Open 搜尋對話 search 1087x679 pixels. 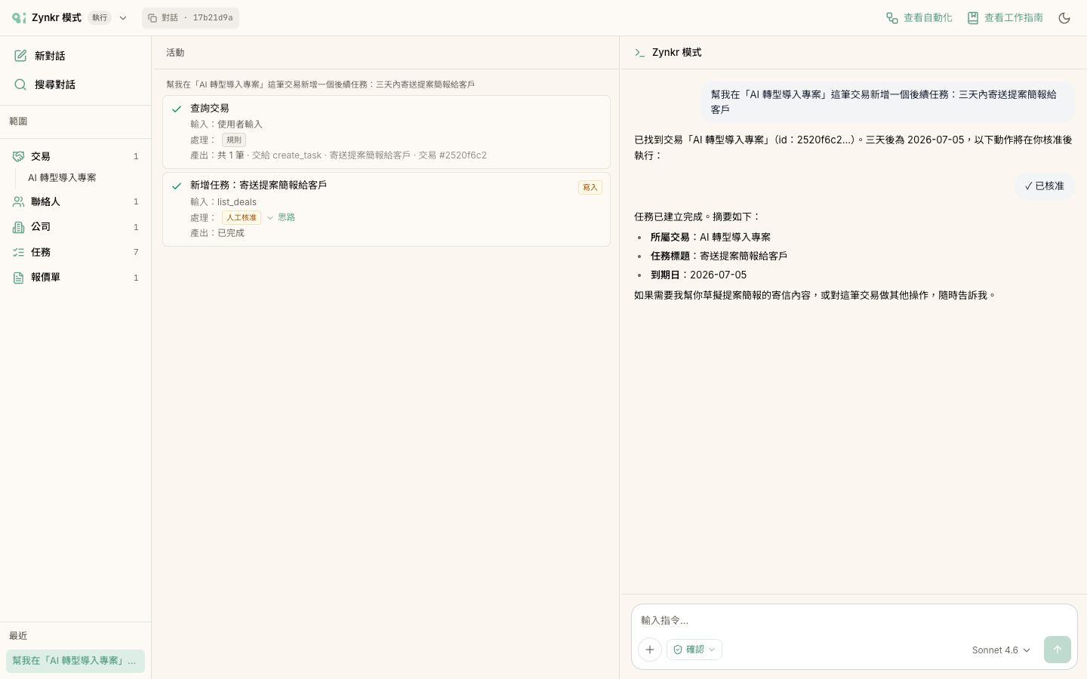click(x=75, y=84)
